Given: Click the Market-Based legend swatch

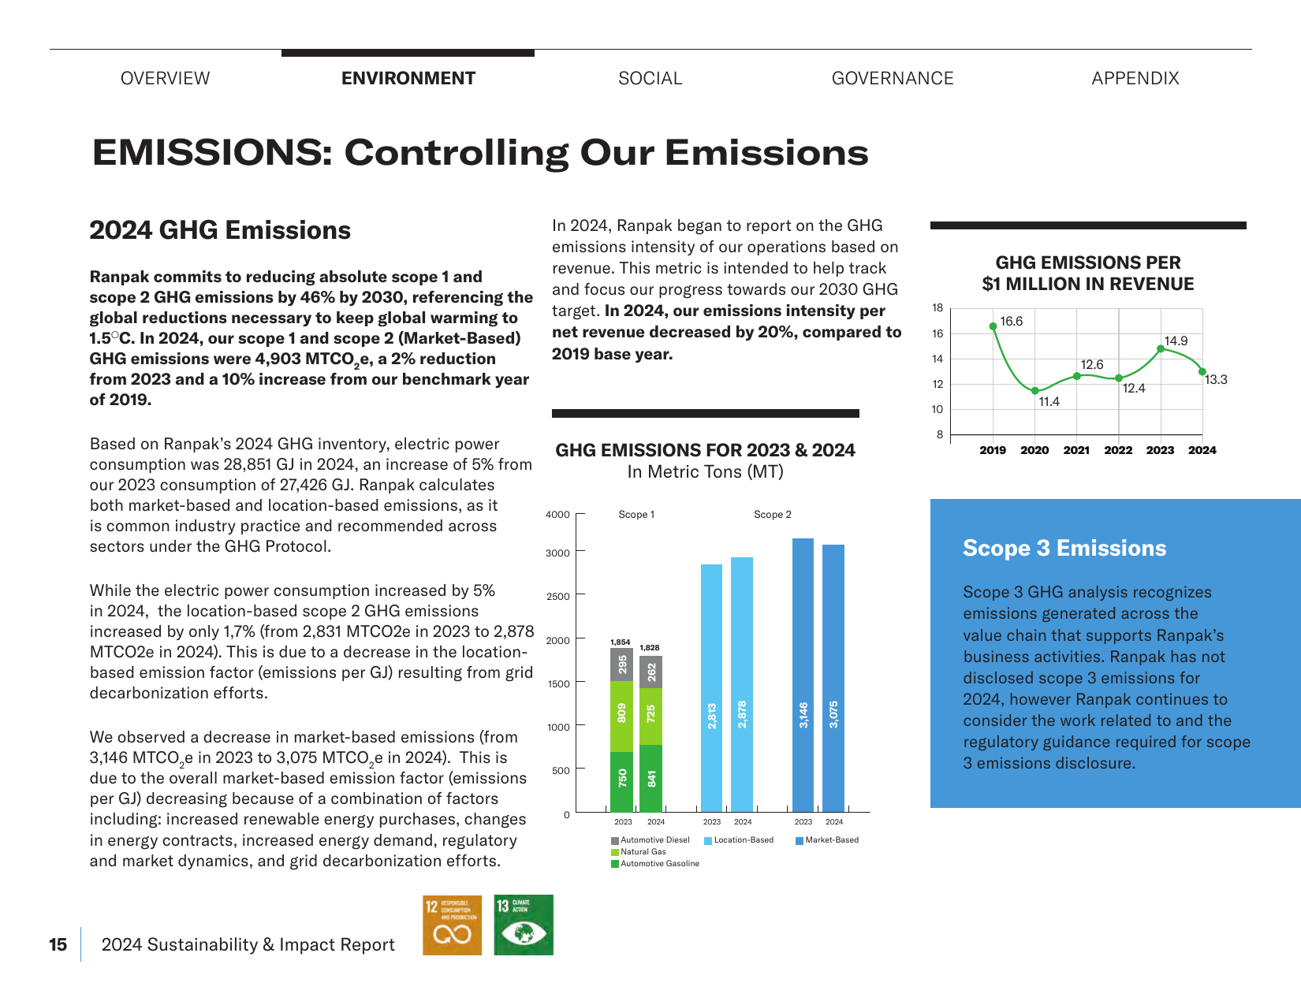Looking at the screenshot, I should coord(800,840).
